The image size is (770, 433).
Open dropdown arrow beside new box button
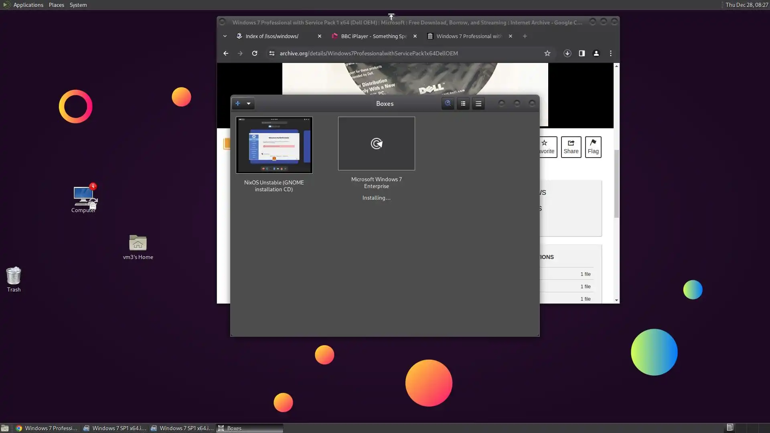click(x=249, y=103)
